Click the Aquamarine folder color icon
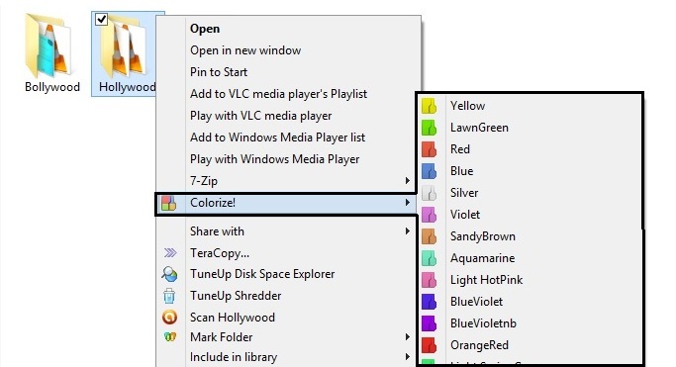This screenshot has width=676, height=367. pyautogui.click(x=429, y=258)
